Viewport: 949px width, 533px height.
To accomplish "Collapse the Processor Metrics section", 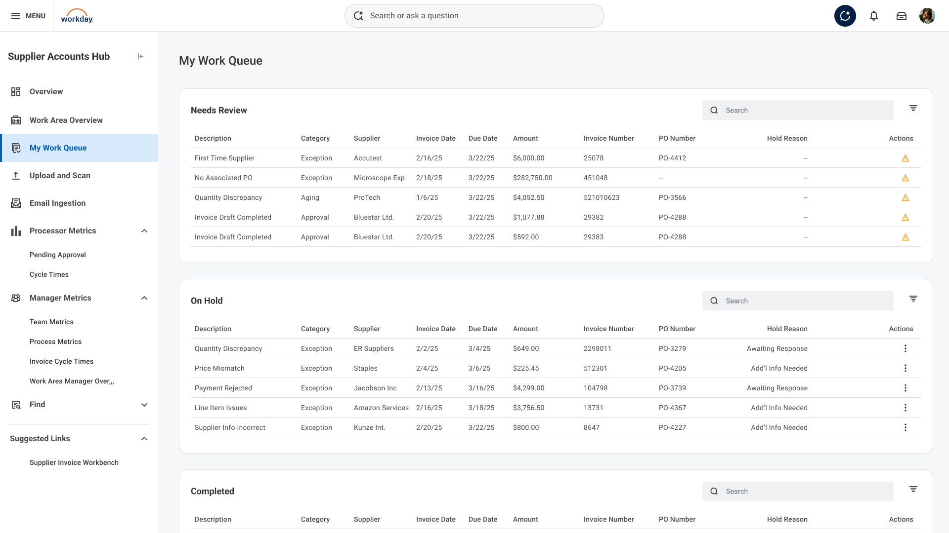I will (144, 231).
